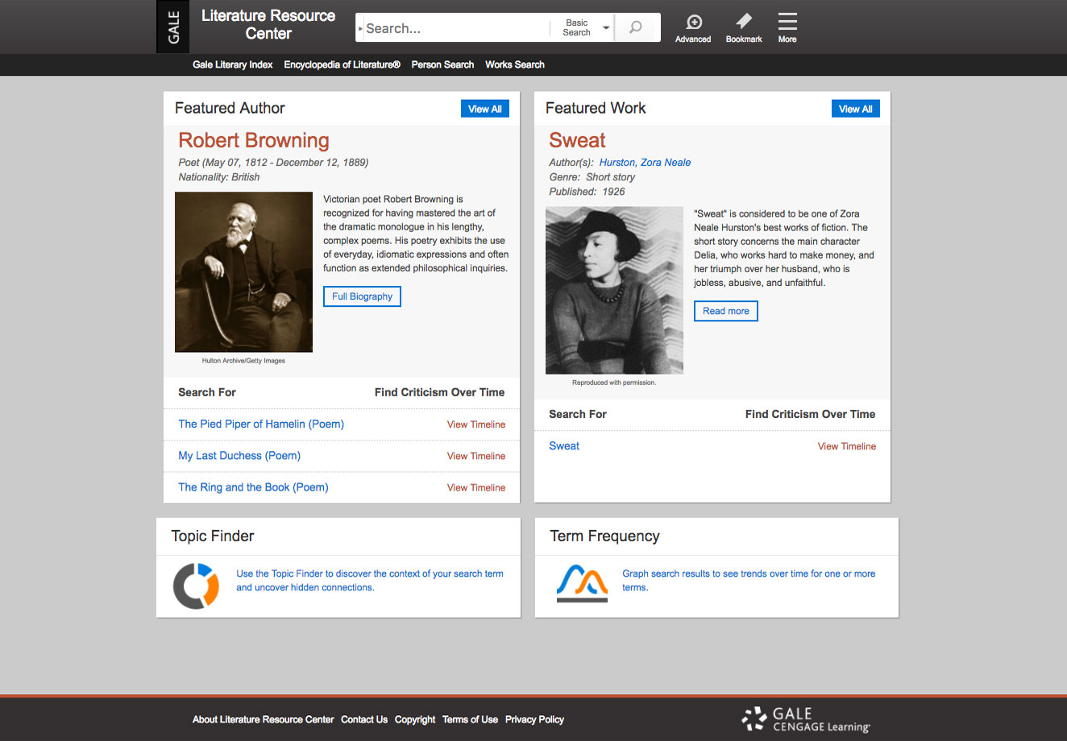Click author link Hurston, Zora Neale

(x=645, y=162)
